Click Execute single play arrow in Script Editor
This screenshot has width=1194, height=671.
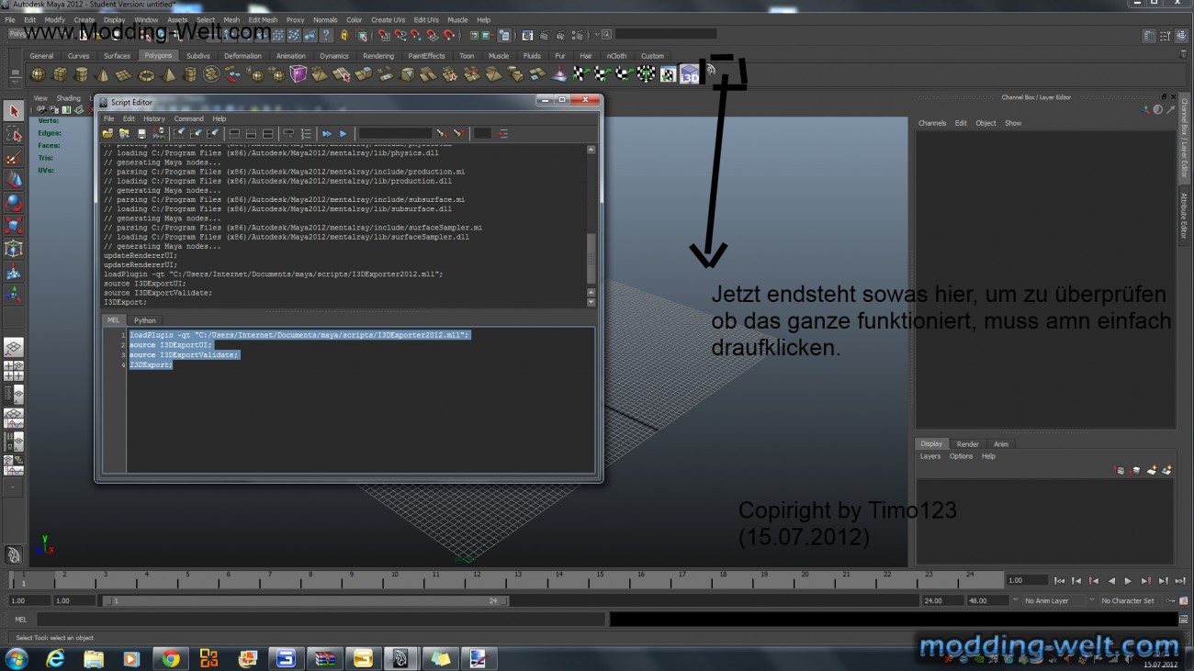click(x=343, y=134)
